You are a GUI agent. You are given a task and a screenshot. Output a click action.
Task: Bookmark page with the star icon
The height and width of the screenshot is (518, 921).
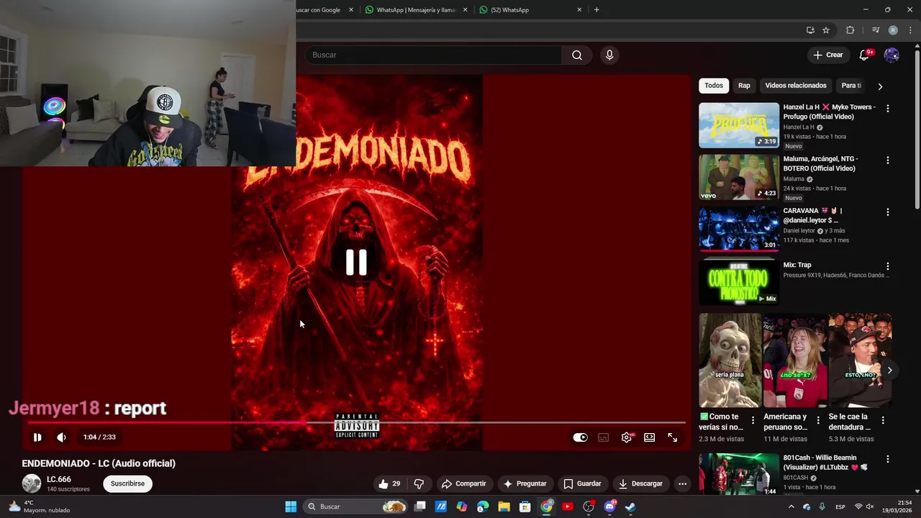826,30
